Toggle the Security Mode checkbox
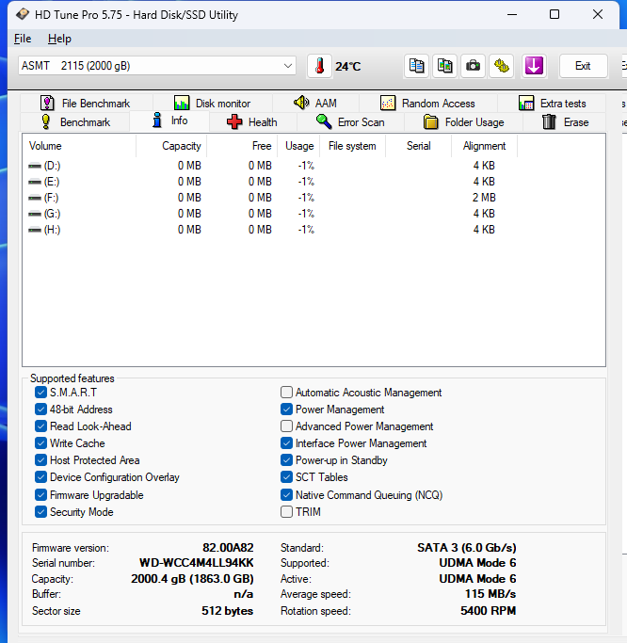 [x=41, y=512]
